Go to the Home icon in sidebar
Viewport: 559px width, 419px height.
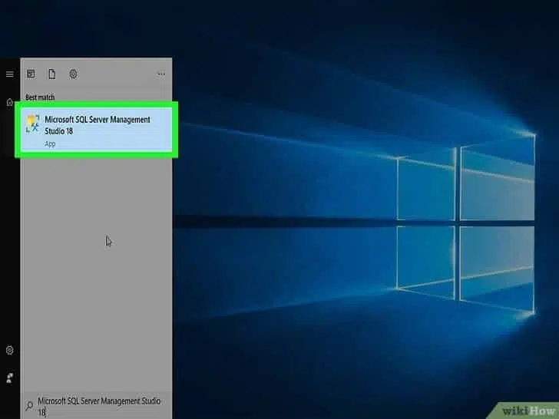pos(9,102)
